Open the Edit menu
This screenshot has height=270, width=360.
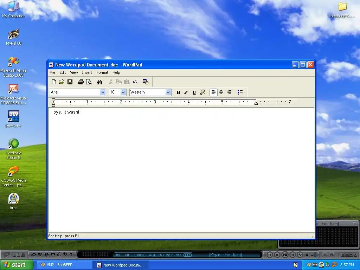(63, 72)
